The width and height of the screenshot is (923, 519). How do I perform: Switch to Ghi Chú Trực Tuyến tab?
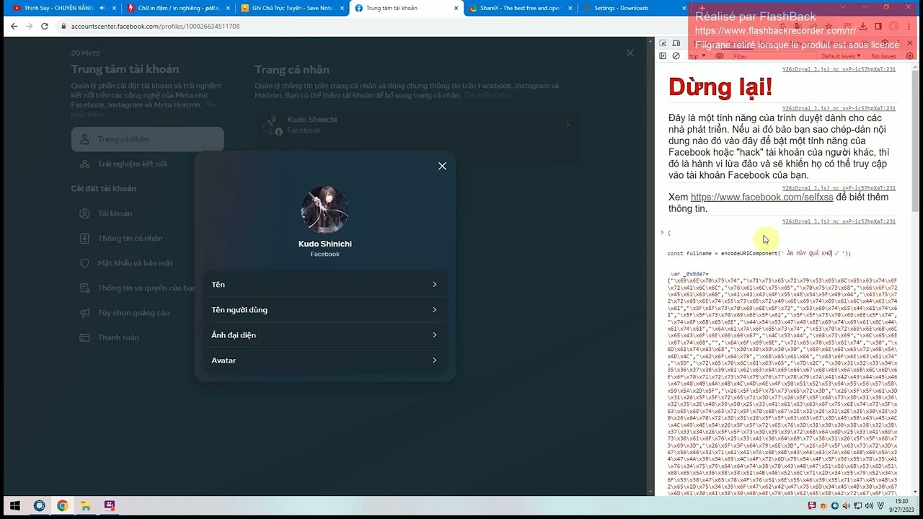(292, 8)
